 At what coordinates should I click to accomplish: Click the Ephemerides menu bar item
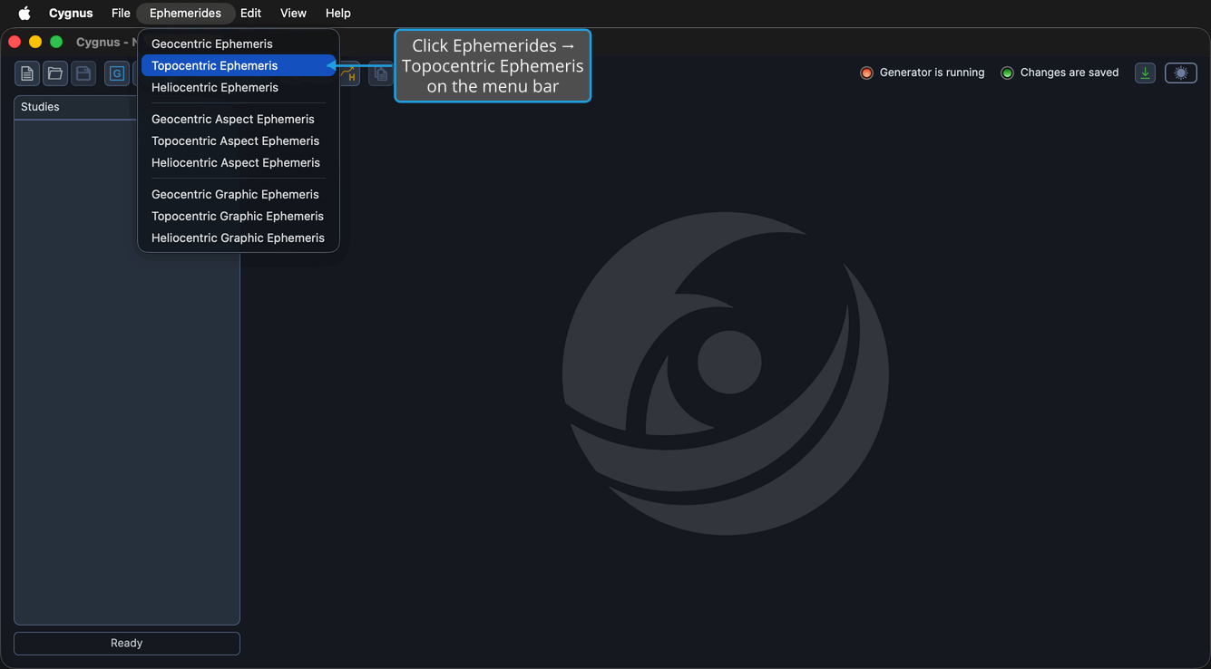(185, 13)
